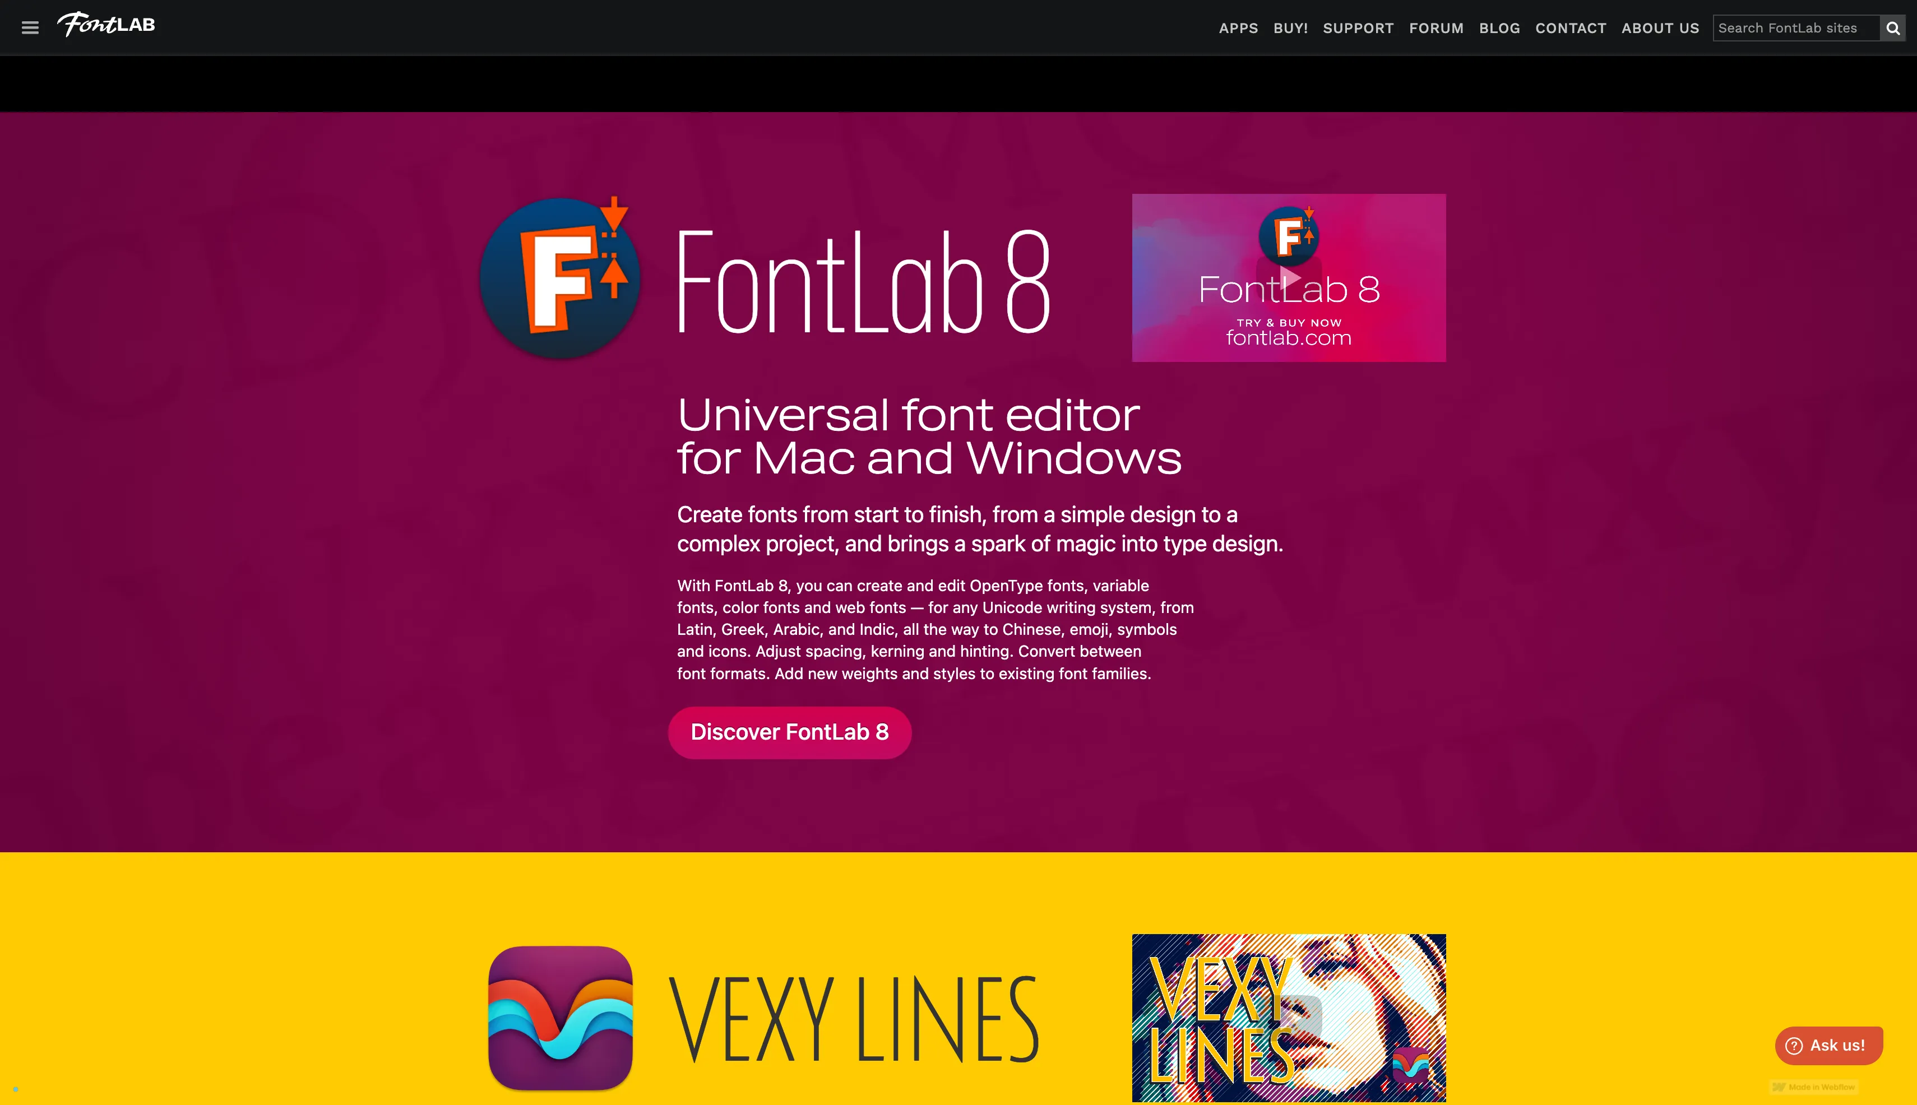Screen dimensions: 1917x1105
Task: Focus the Search FontLab sites field
Action: (1796, 28)
